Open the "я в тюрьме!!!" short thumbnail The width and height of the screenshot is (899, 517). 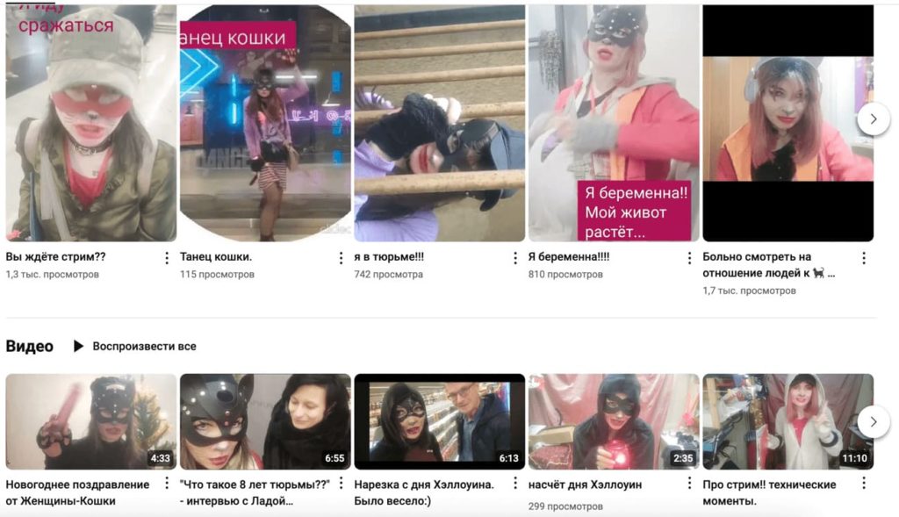click(x=440, y=123)
